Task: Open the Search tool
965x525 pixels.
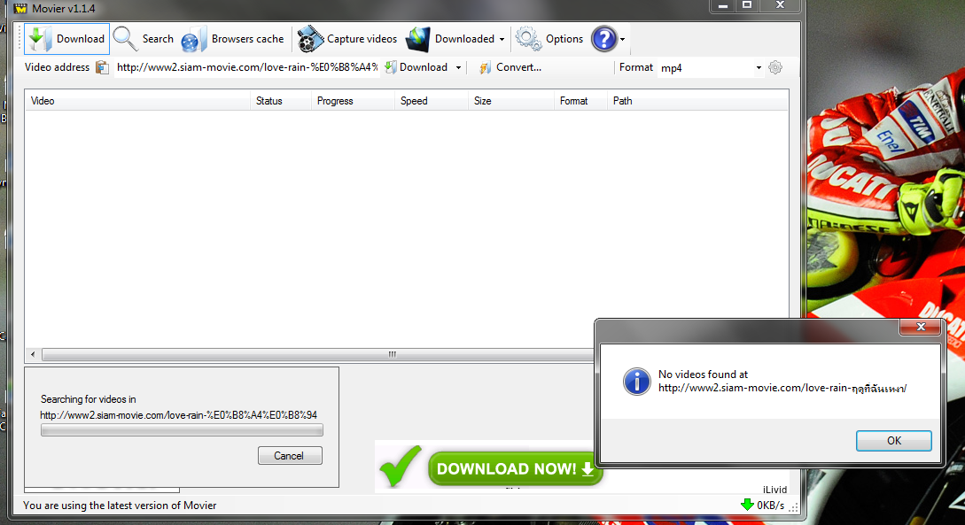Action: tap(144, 39)
